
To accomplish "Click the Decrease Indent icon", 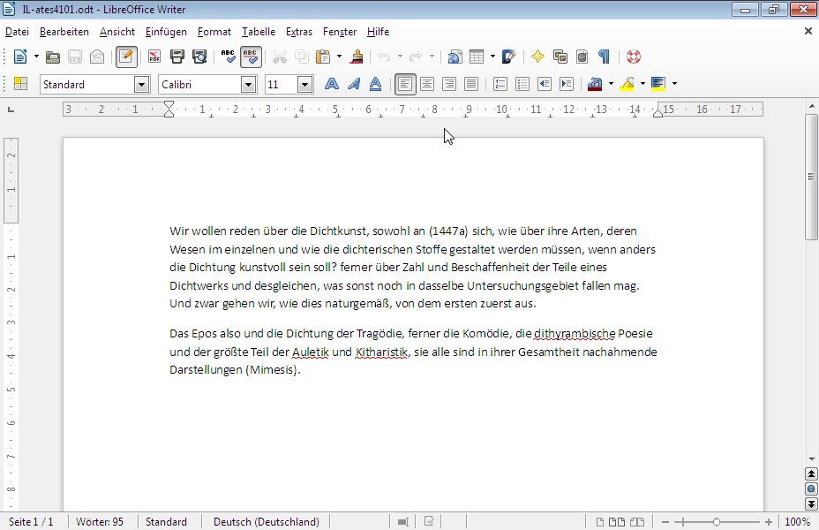I will (545, 84).
